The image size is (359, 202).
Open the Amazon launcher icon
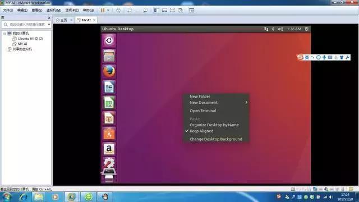[109, 149]
